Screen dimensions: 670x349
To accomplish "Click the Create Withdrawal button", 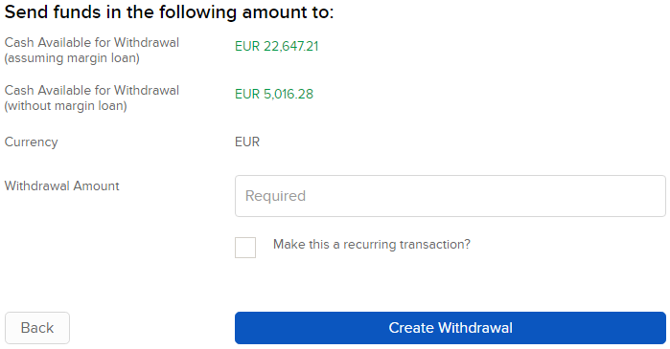I will (450, 328).
